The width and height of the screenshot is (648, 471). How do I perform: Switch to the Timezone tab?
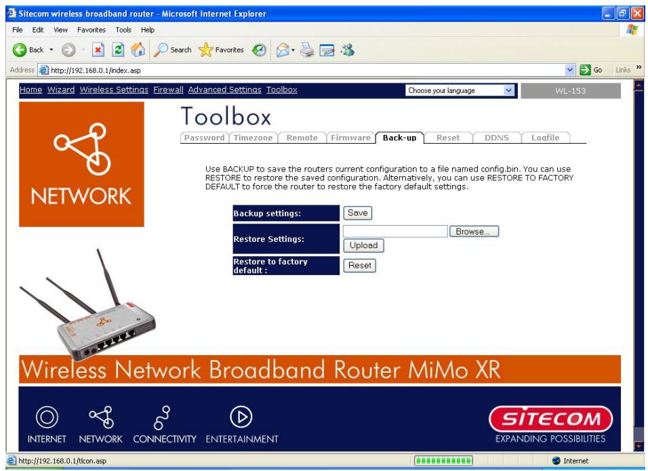[x=253, y=138]
